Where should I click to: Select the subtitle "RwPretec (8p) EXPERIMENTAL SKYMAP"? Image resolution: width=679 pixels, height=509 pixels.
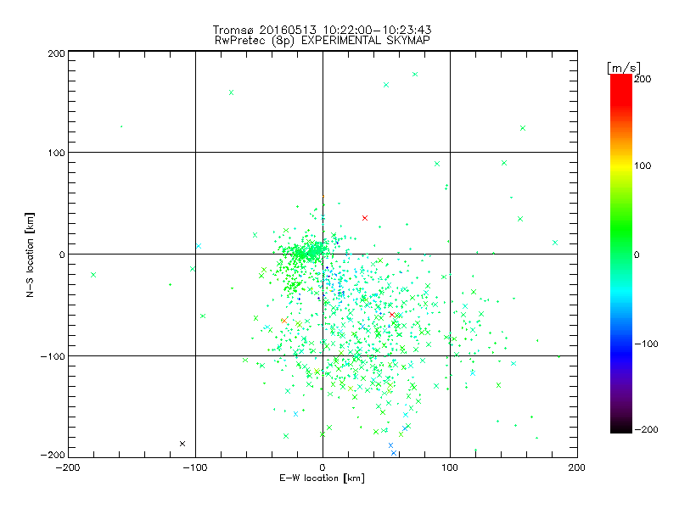click(x=323, y=41)
